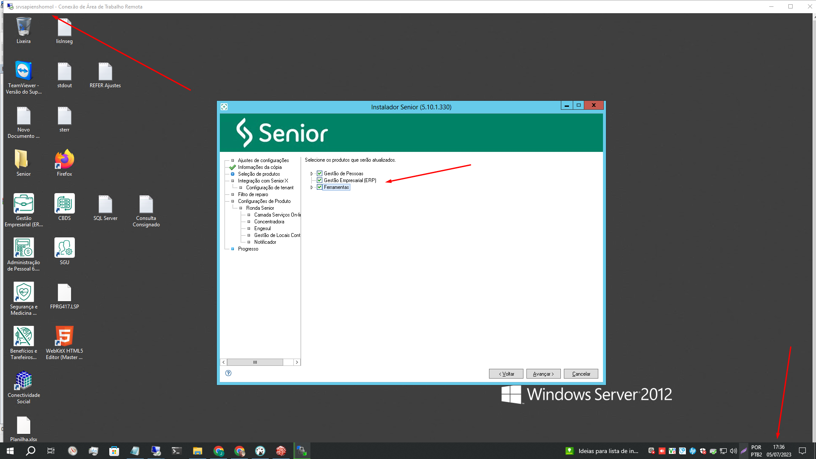This screenshot has width=816, height=459.
Task: Open taskbar search magnifier
Action: pyautogui.click(x=31, y=451)
